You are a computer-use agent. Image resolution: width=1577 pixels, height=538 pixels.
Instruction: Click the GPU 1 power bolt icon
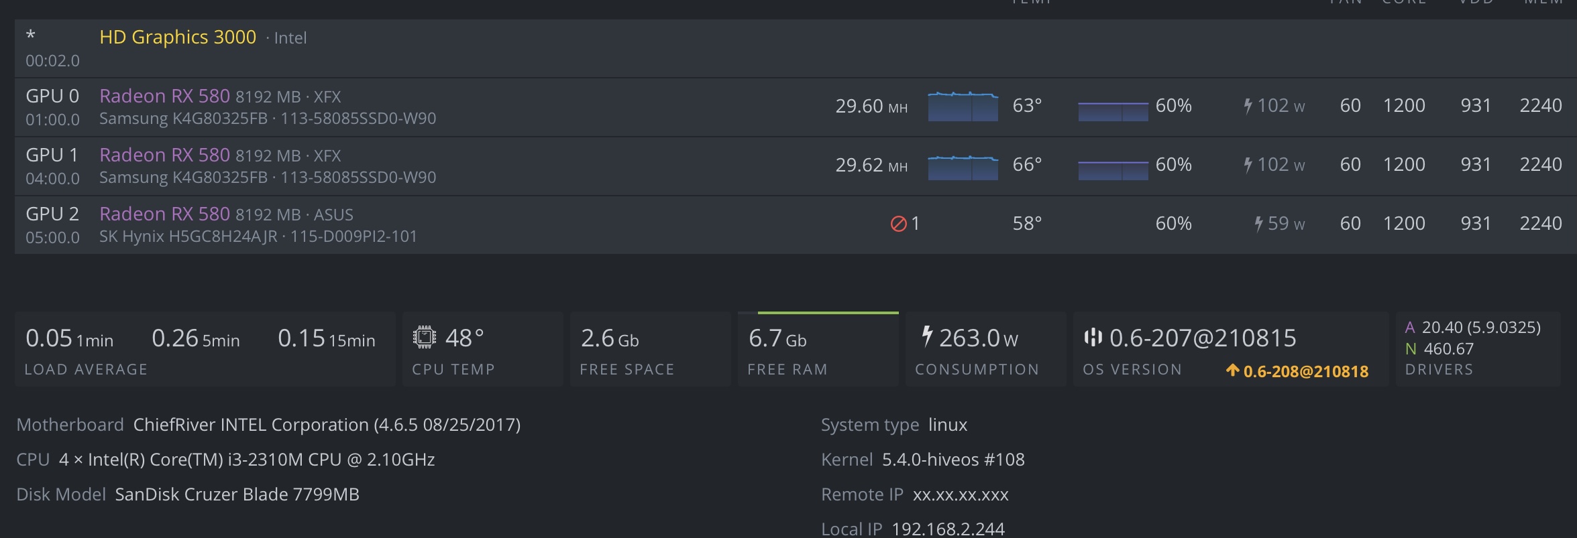coord(1248,165)
